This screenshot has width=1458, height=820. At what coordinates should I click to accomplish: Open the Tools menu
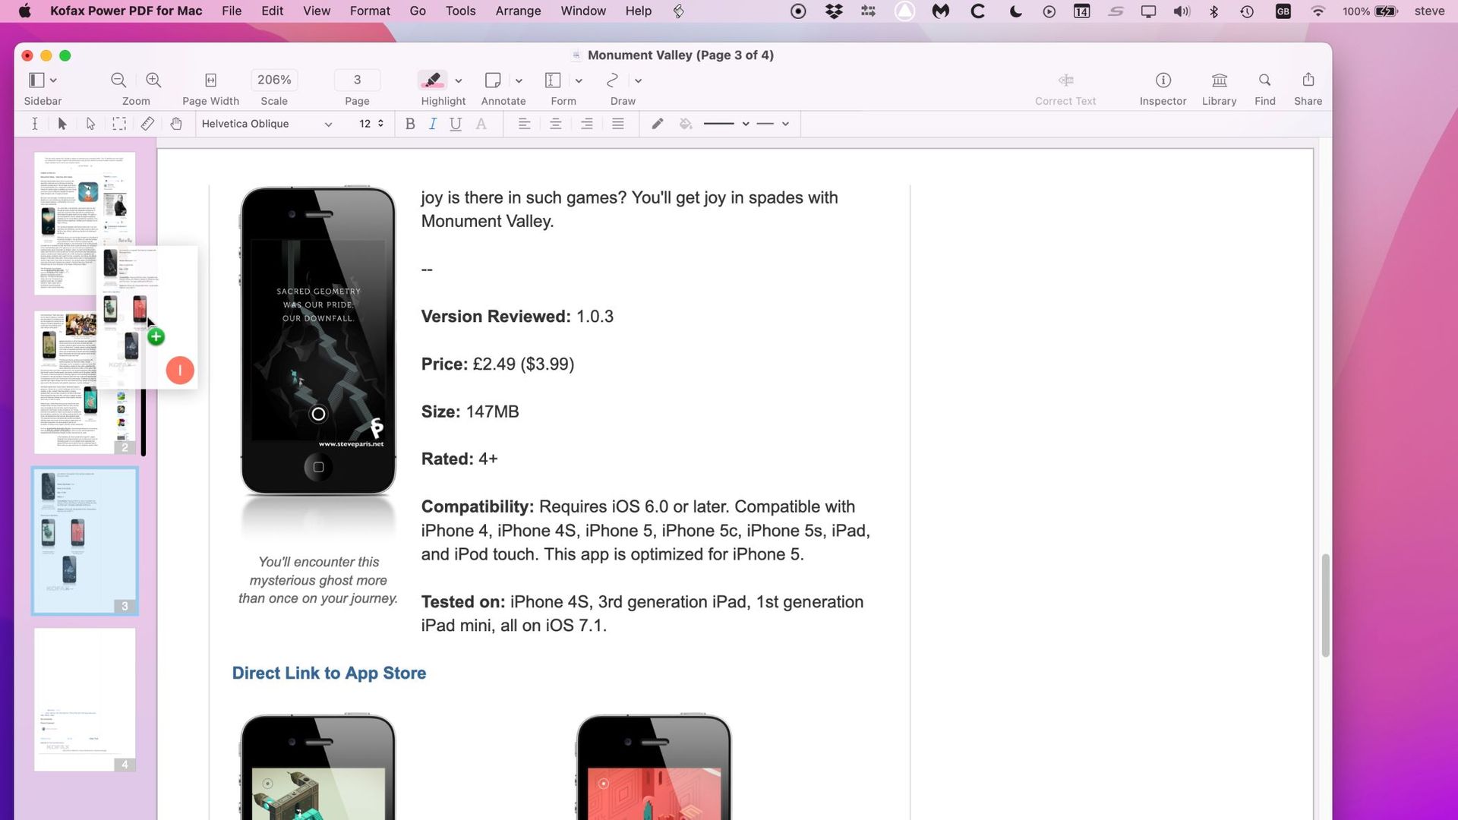[459, 11]
